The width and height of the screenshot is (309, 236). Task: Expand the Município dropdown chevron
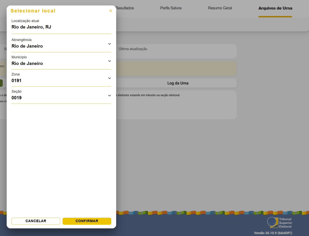pyautogui.click(x=109, y=61)
